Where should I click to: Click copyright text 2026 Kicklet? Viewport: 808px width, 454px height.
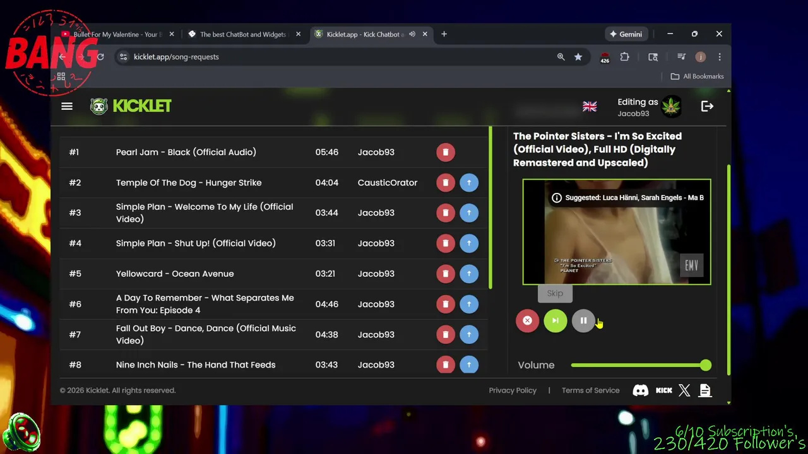coord(117,390)
